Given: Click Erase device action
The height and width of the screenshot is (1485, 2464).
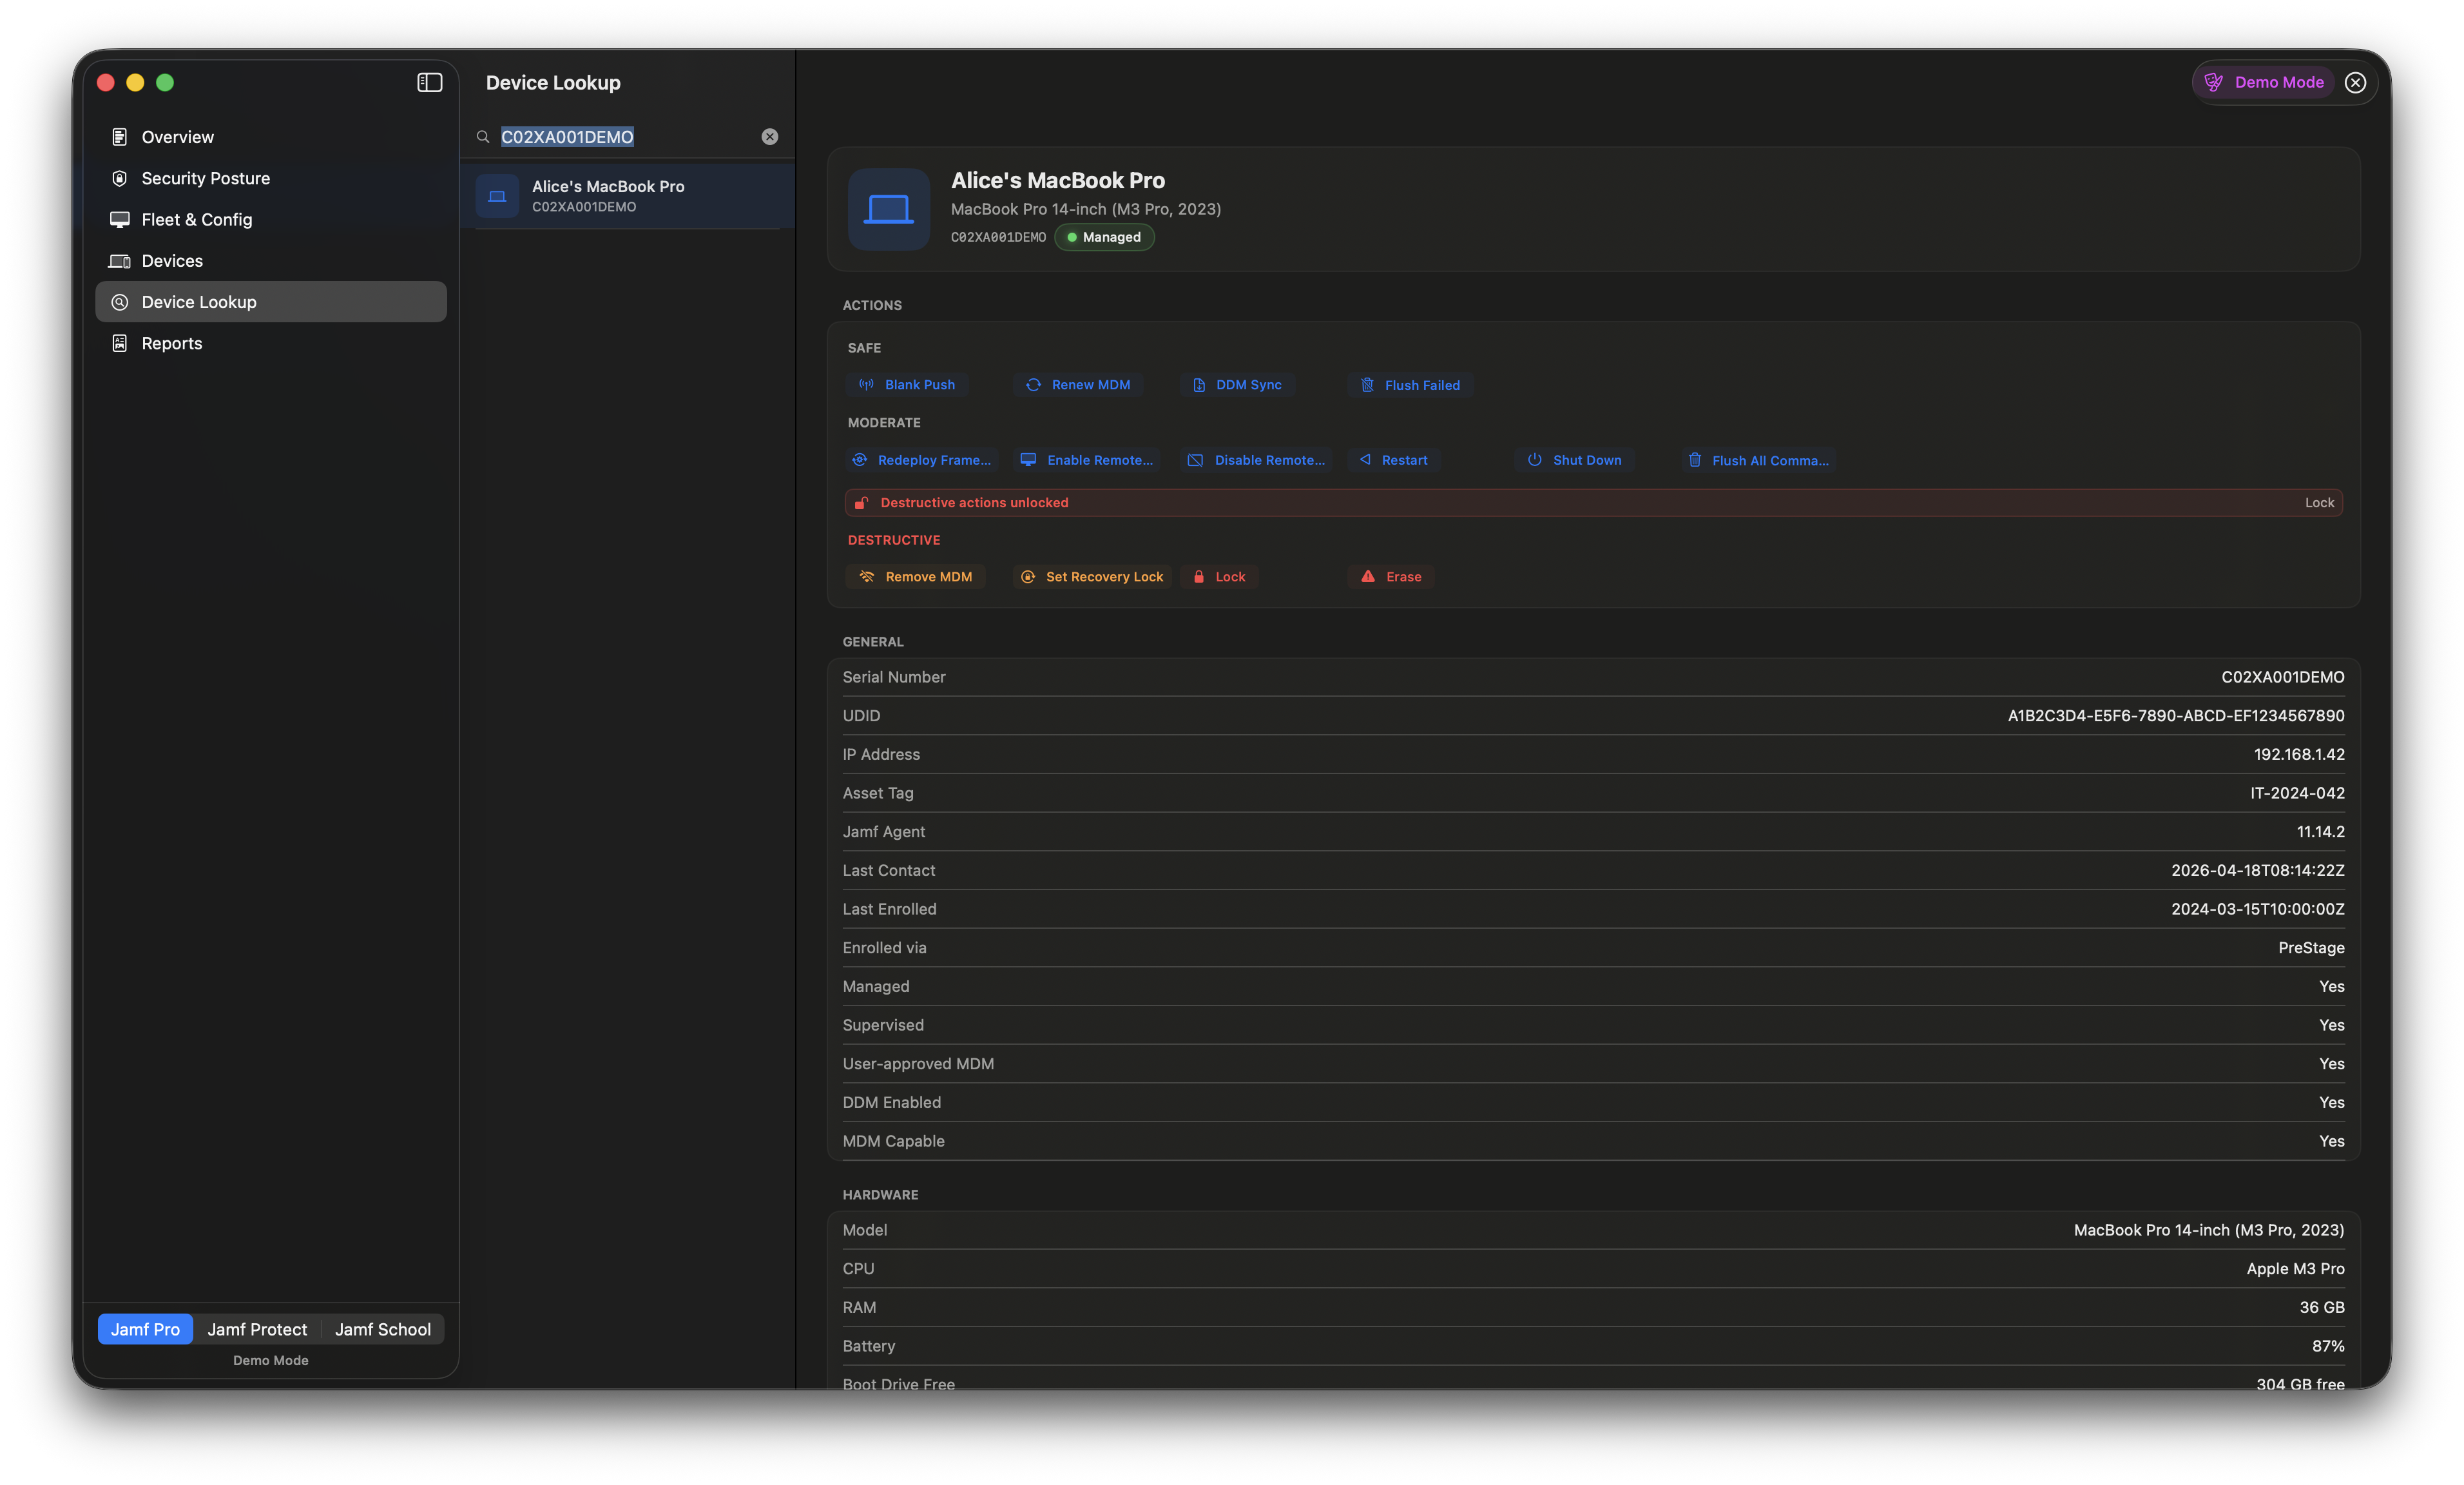Looking at the screenshot, I should pyautogui.click(x=1391, y=577).
